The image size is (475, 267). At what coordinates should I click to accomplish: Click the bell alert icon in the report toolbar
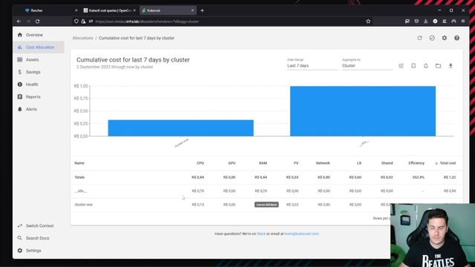point(426,66)
